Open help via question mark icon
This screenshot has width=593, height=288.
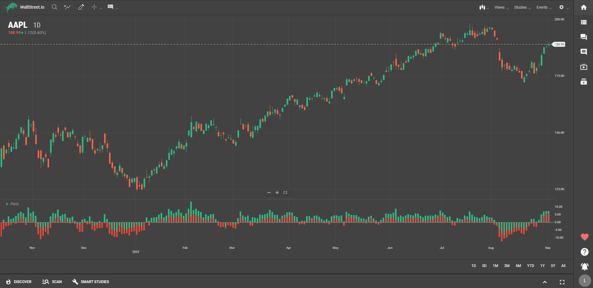(585, 252)
